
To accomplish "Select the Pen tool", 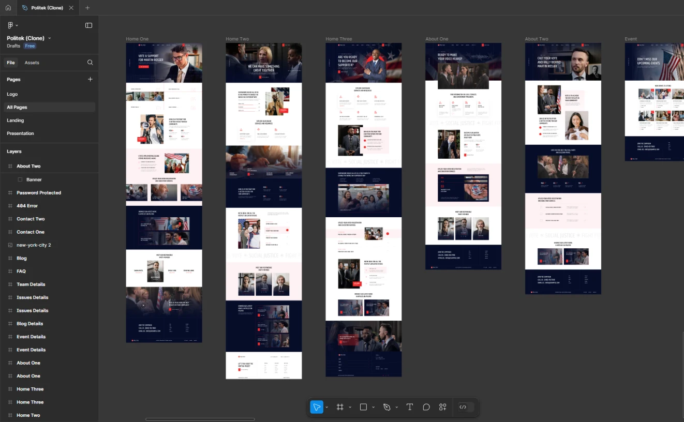I will click(x=387, y=407).
